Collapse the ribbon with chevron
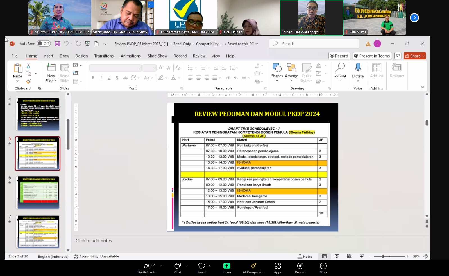The image size is (449, 276). [422, 87]
